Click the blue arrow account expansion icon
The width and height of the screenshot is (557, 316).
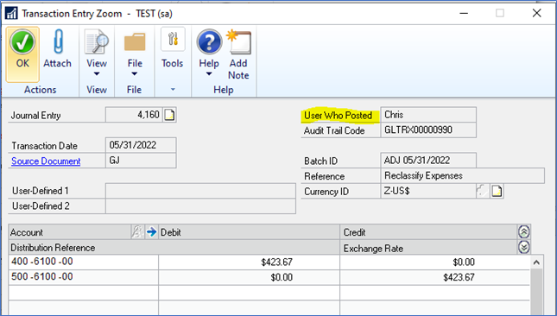click(x=152, y=232)
